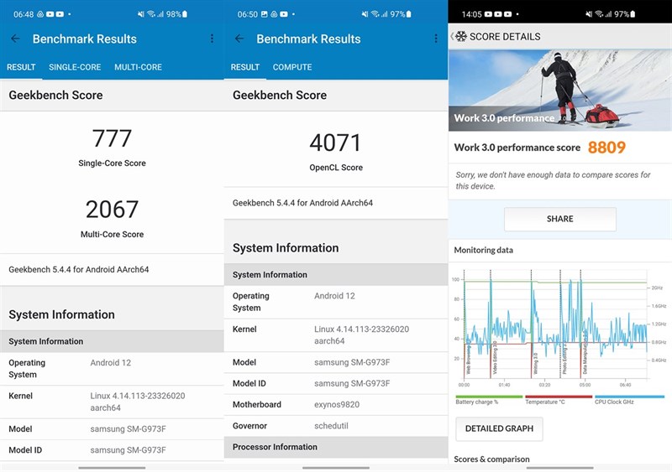
Task: Tap Geekbench Score header in left screen
Action: click(x=55, y=95)
